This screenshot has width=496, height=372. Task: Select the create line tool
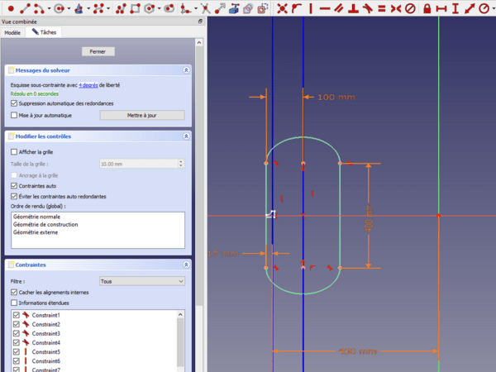[26, 8]
